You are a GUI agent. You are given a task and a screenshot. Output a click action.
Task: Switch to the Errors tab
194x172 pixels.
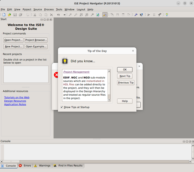pyautogui.click(x=25, y=166)
